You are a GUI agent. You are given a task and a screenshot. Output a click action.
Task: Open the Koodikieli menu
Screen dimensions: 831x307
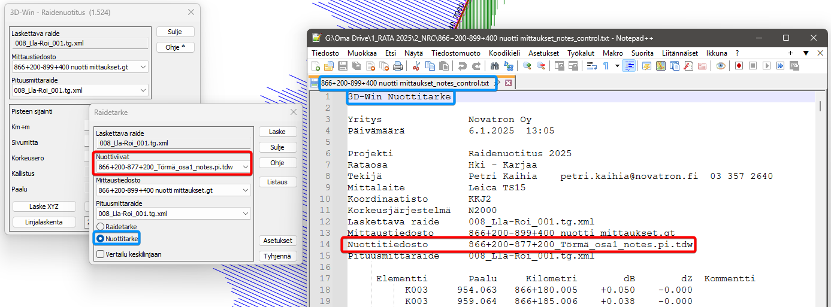click(x=504, y=53)
